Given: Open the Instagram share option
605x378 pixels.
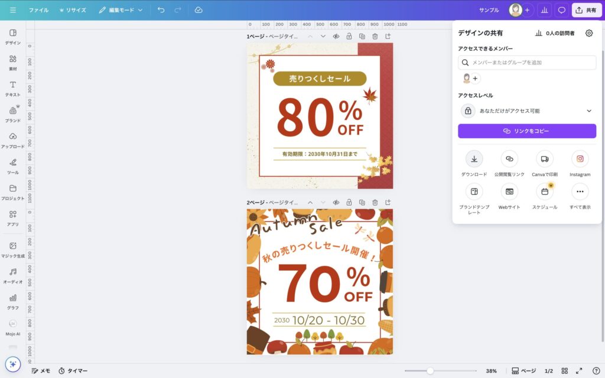Looking at the screenshot, I should tap(580, 159).
